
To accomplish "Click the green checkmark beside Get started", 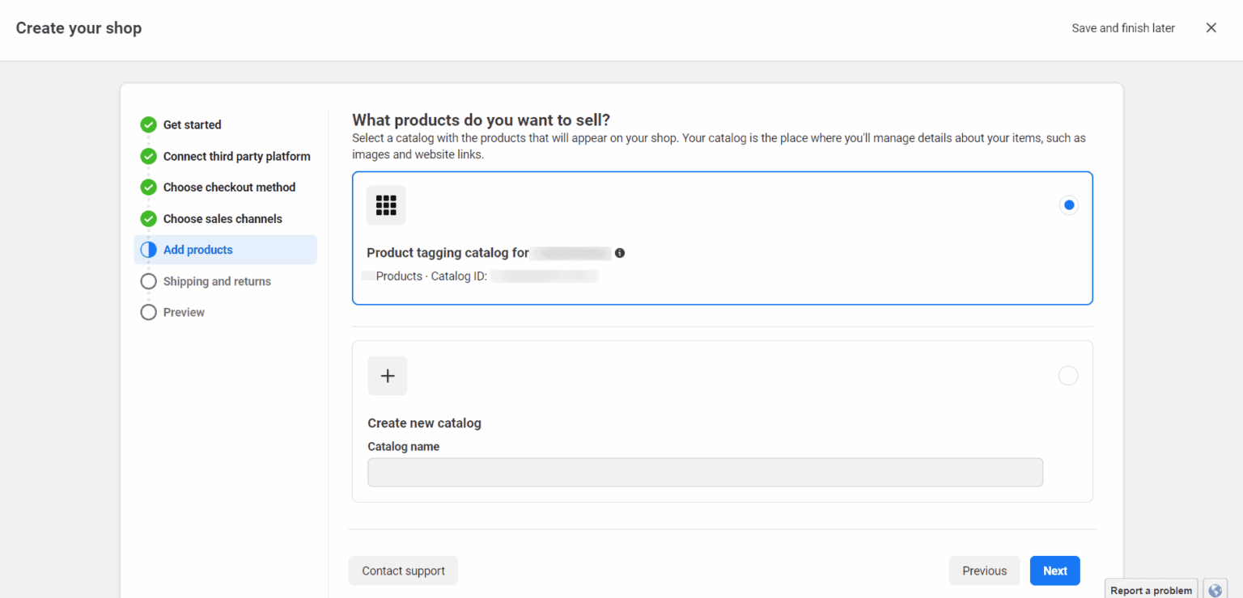I will tap(148, 124).
